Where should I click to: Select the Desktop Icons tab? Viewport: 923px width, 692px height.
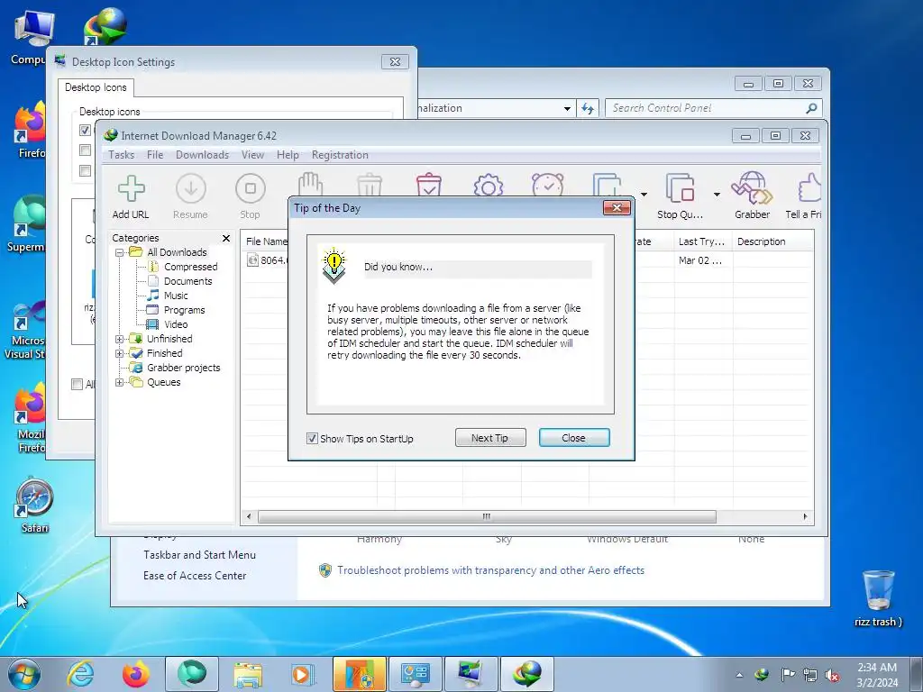96,87
